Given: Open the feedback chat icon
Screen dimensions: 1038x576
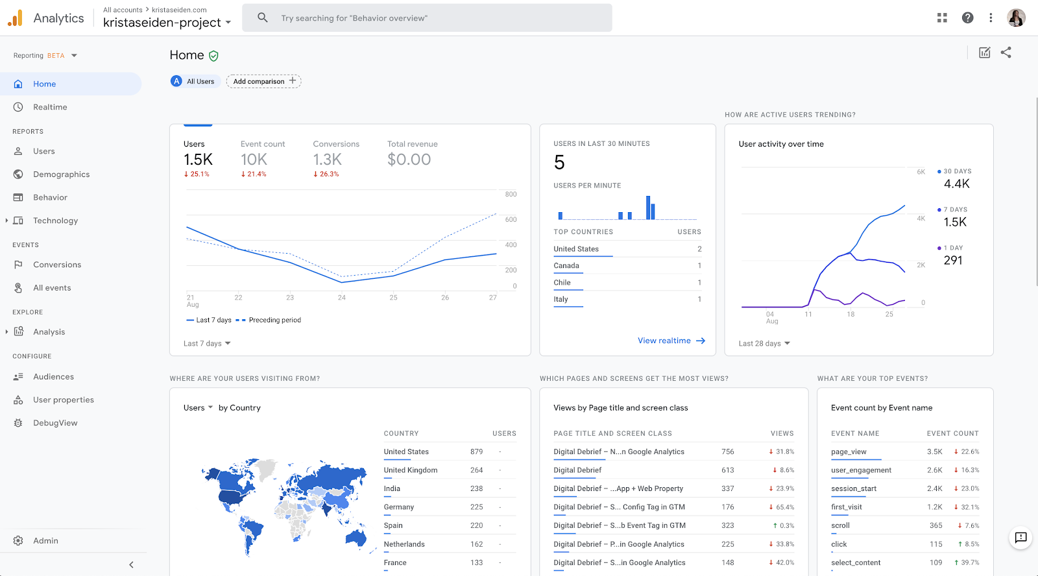Looking at the screenshot, I should point(1020,537).
